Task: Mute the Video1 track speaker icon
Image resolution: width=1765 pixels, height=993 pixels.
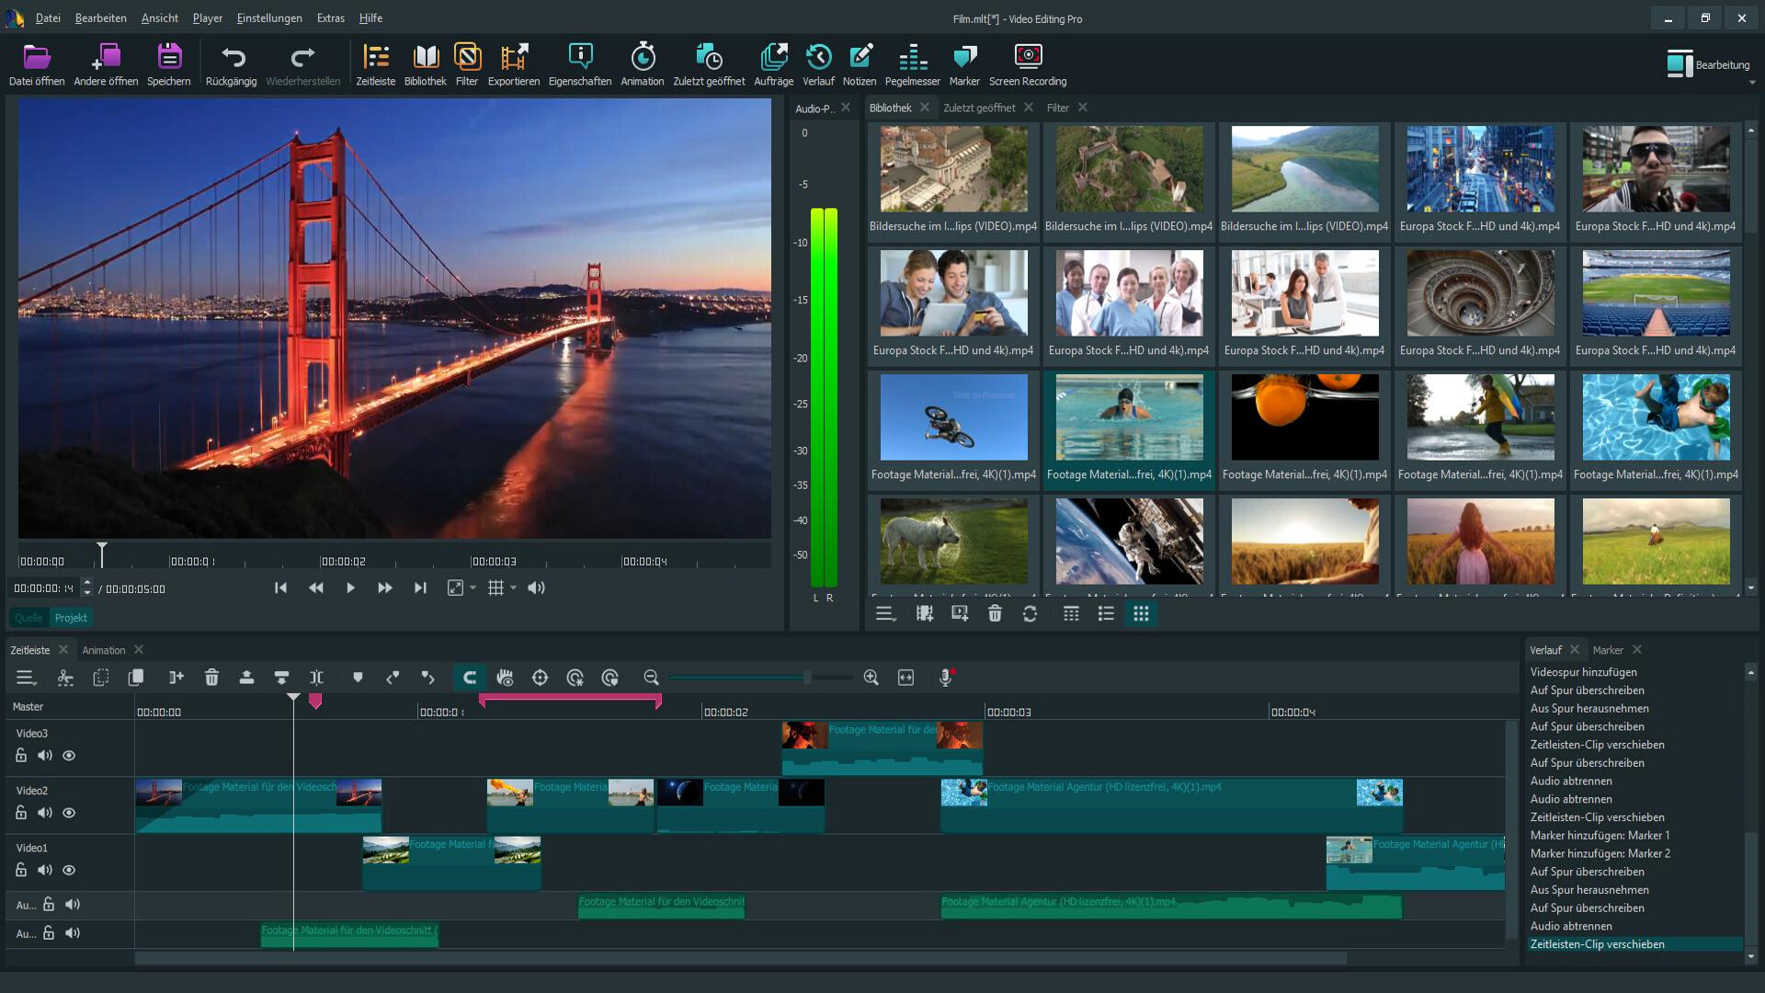Action: (44, 870)
